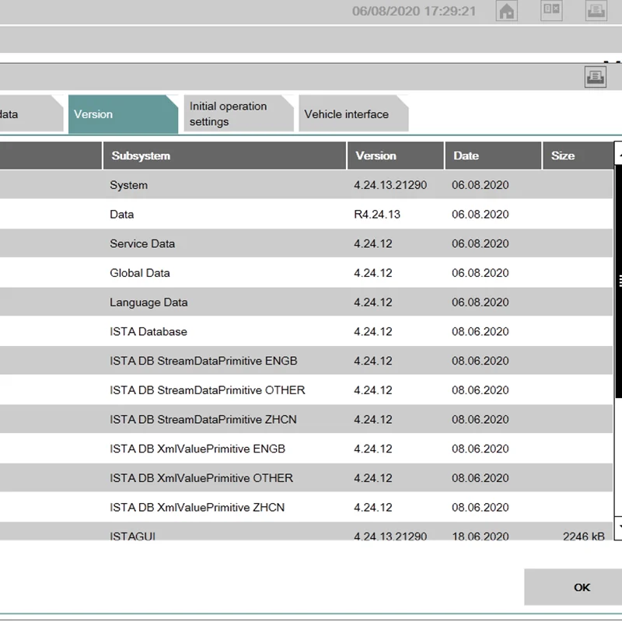Select ISTA DB StreamDataPrimitive OTHER row
622x622 pixels.
pyautogui.click(x=306, y=390)
